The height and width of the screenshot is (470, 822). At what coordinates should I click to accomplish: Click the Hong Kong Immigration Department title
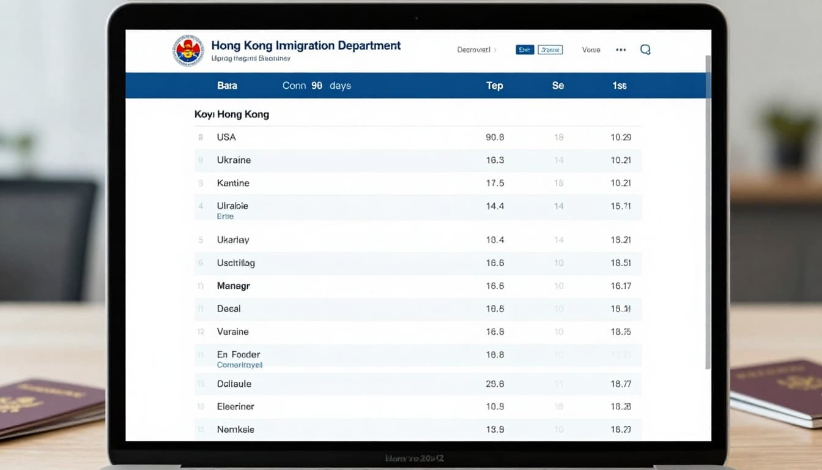306,45
